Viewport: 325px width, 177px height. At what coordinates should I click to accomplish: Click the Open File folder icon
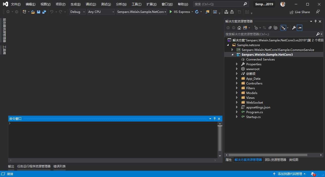pyautogui.click(x=33, y=12)
